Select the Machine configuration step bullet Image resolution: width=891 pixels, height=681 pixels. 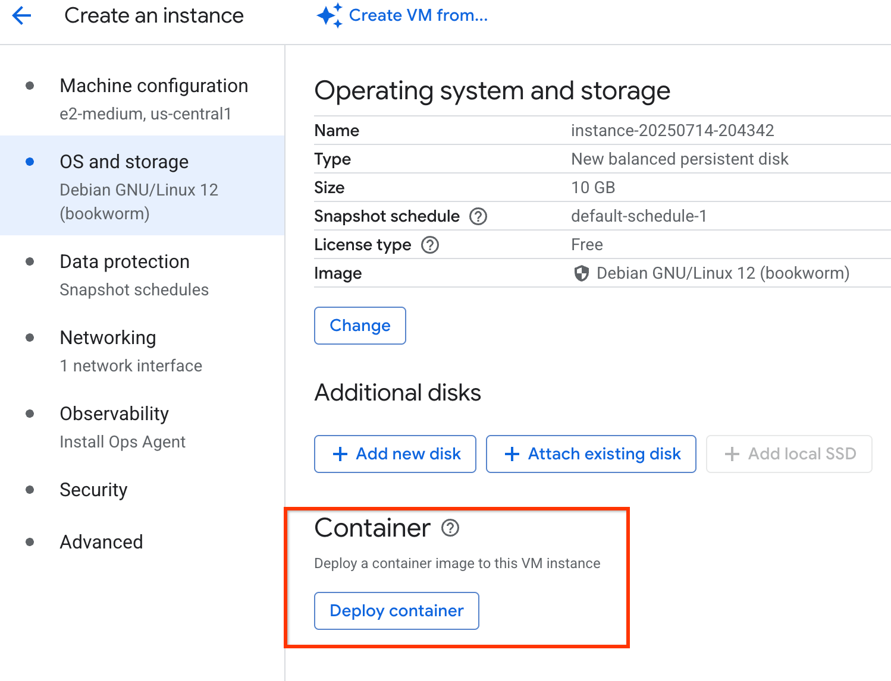pos(30,86)
